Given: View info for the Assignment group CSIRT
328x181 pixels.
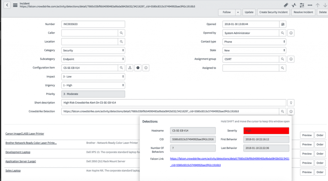Looking at the screenshot, I should pos(291,59).
